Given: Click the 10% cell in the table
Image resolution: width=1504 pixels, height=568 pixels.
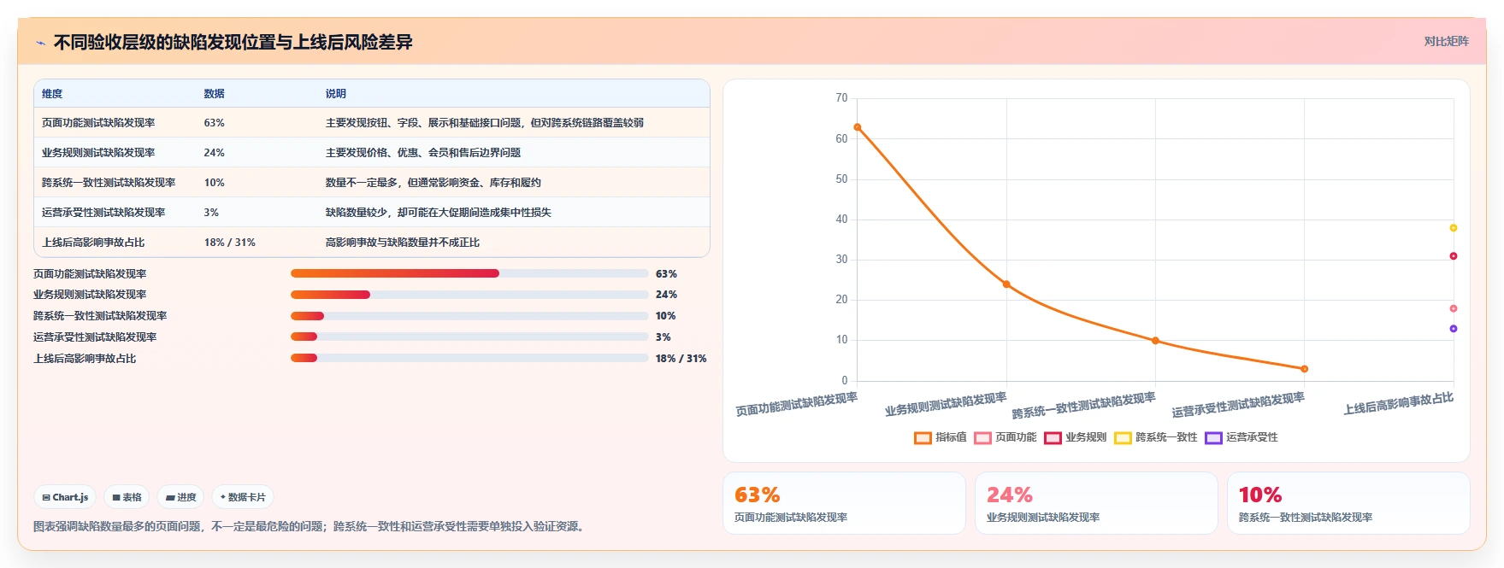Looking at the screenshot, I should pos(214,183).
